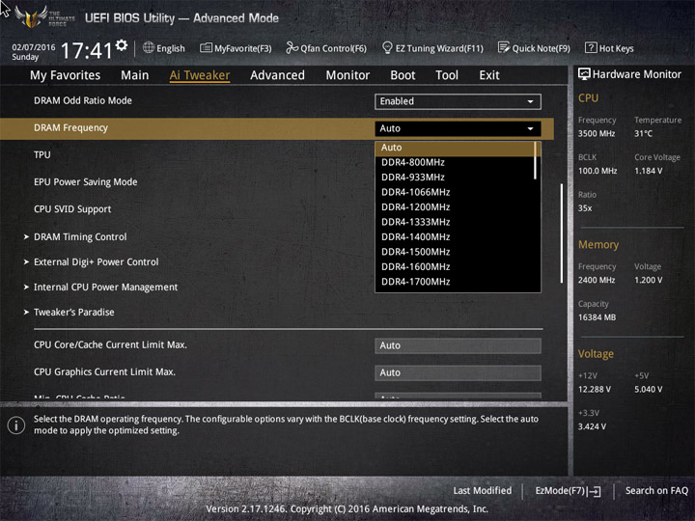The width and height of the screenshot is (695, 521).
Task: Click CPU Core/Cache Current Limit Max. field
Action: pos(458,345)
